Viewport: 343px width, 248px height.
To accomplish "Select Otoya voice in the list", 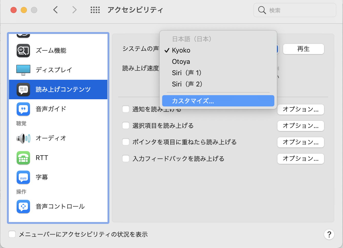I will coord(181,62).
